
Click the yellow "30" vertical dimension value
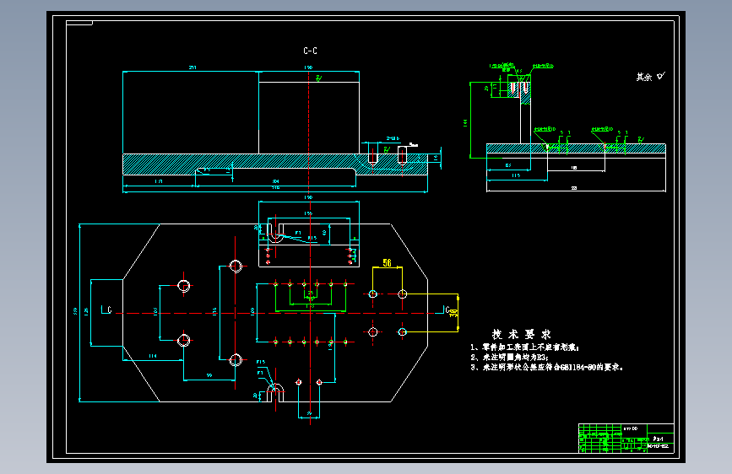click(x=453, y=313)
